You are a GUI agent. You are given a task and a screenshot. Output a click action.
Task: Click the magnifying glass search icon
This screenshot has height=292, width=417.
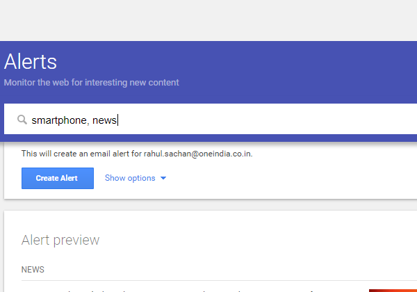[22, 120]
